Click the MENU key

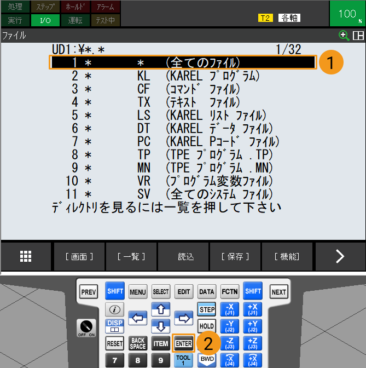[138, 292]
